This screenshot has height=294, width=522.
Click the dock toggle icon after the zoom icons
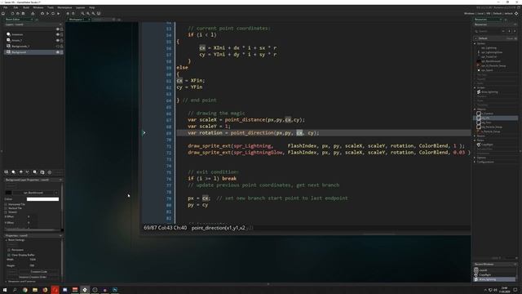coord(99,14)
